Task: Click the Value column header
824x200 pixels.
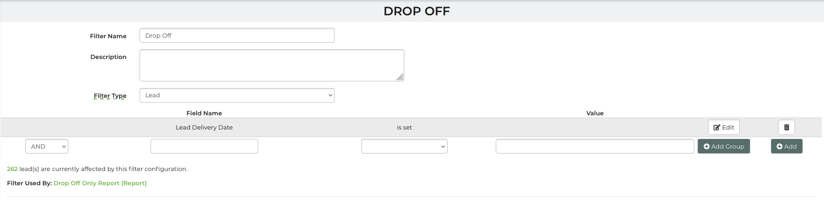Action: [x=595, y=113]
